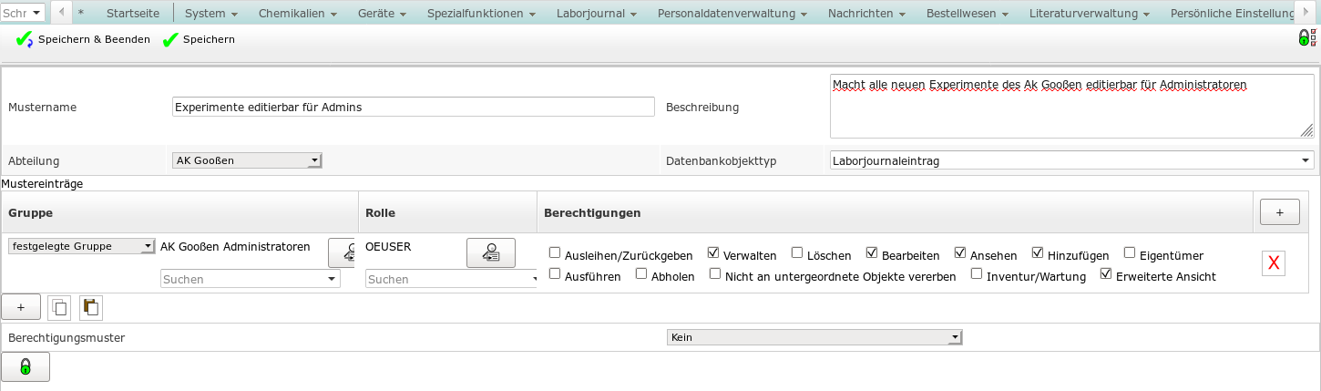Add entry with plus button below table

tap(21, 307)
